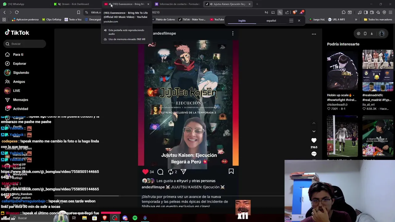Share the video with the paper-plane icon
395x222 pixels.
183,171
